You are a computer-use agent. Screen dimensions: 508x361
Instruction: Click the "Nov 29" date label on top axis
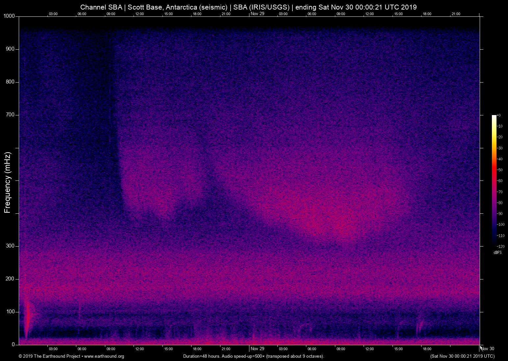257,13
